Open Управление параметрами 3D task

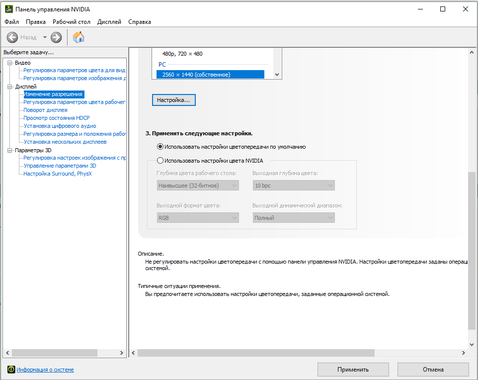[60, 166]
